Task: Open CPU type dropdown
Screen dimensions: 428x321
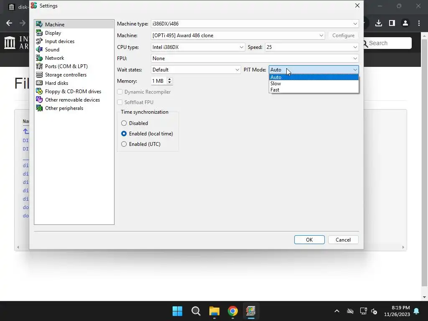Action: coord(198,47)
